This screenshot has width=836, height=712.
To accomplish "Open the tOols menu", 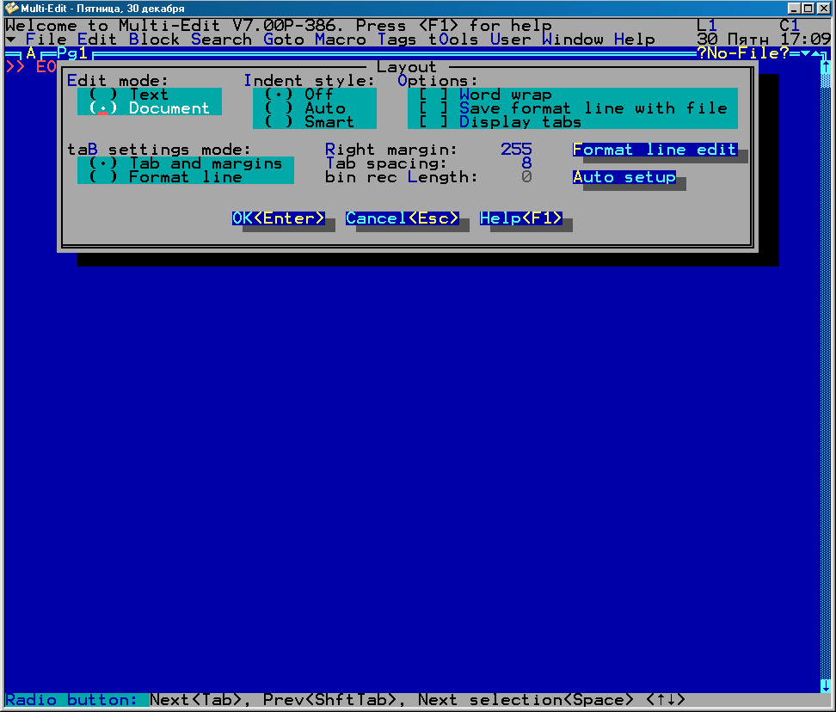I will click(x=453, y=40).
